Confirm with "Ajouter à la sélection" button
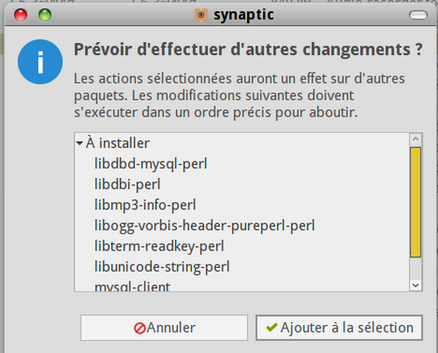The image size is (438, 353). [339, 328]
